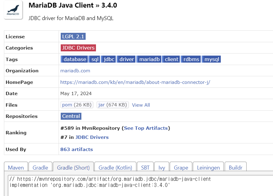Visit the about-mariadb-connector-j homepage link

tap(135, 82)
